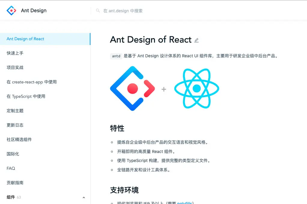Click the edit pencil icon beside page title
Screen dimensions: 307x204
(196, 40)
